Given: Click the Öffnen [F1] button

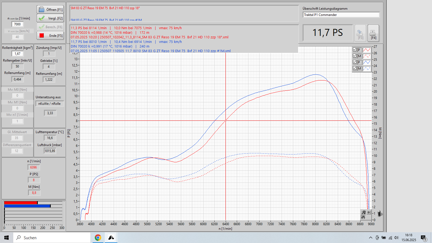Looking at the screenshot, I should pos(50,9).
